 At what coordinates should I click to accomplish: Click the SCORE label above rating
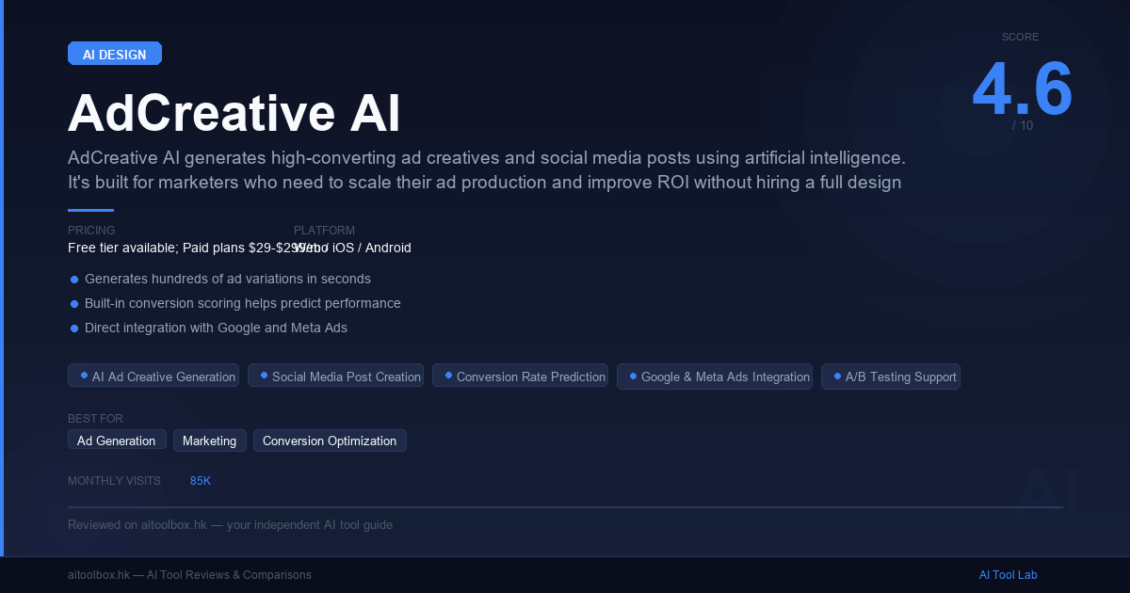pyautogui.click(x=1020, y=37)
